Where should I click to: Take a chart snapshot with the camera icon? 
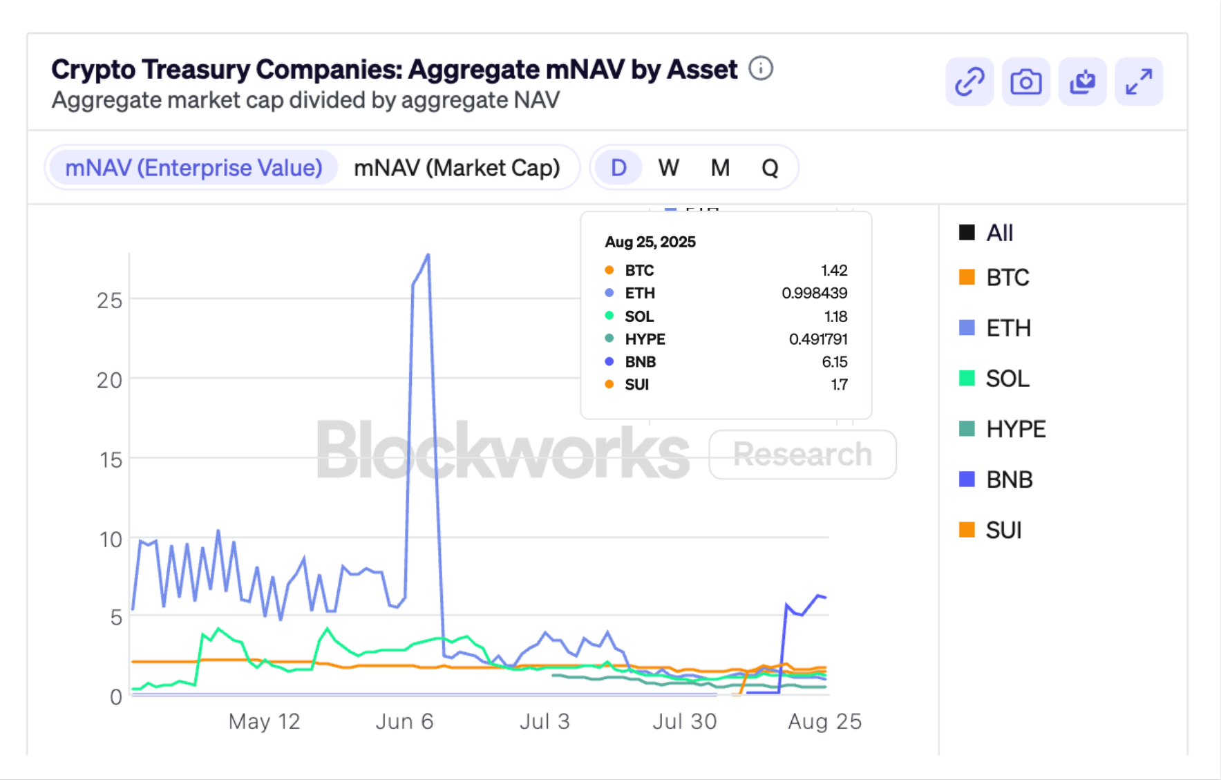1025,82
